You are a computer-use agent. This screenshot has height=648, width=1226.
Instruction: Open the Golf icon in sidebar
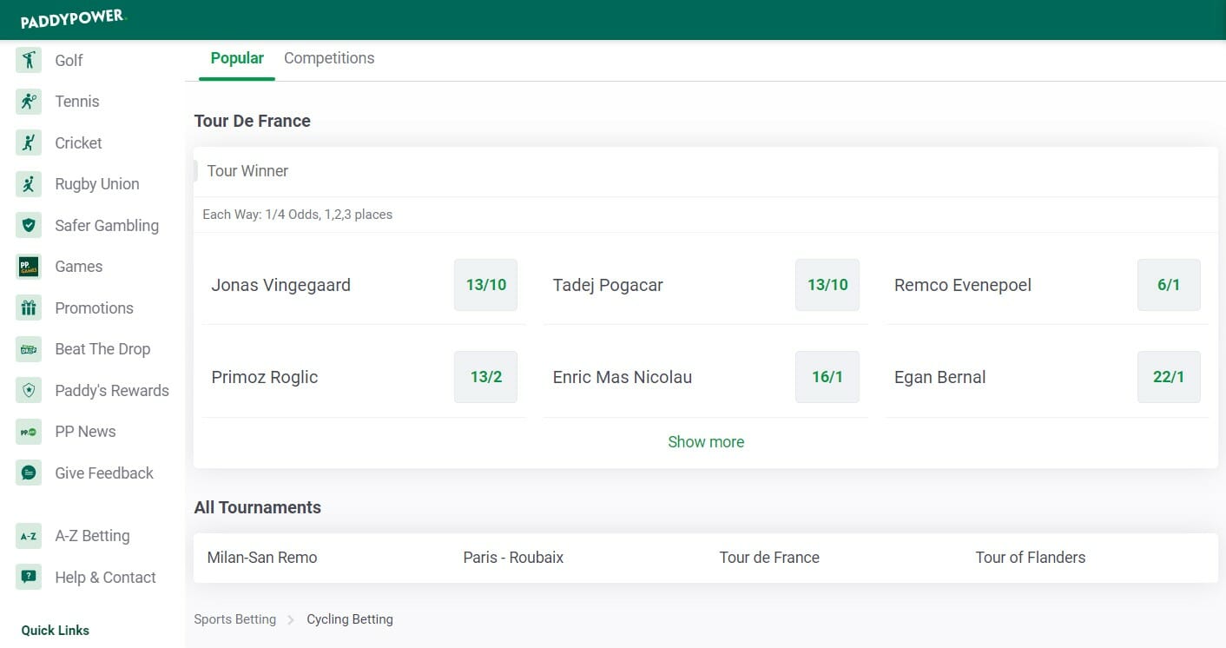coord(29,60)
